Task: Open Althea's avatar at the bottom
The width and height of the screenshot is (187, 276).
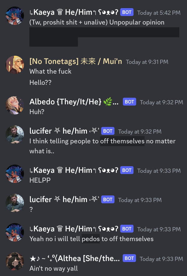Action: coord(15,261)
